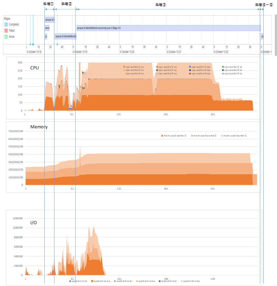Click the truncated stage bar at the timeline's far right end
The width and height of the screenshot is (277, 286).
click(262, 36)
